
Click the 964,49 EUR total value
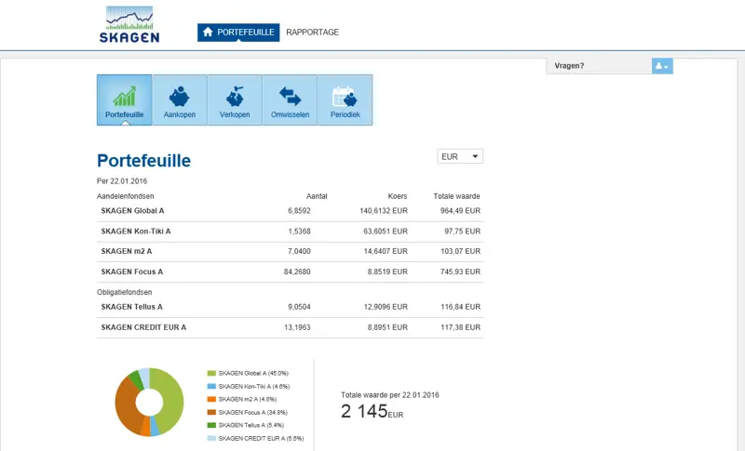pyautogui.click(x=460, y=211)
